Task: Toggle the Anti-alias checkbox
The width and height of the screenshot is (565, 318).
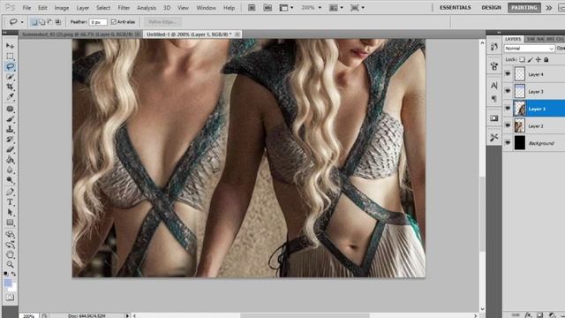Action: pos(114,22)
